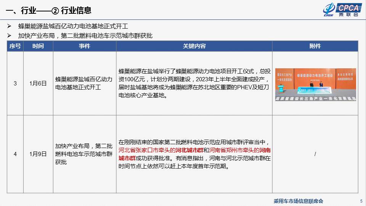The width and height of the screenshot is (366, 206).
Task: Click the '关键内容' column header
Action: pos(194,46)
